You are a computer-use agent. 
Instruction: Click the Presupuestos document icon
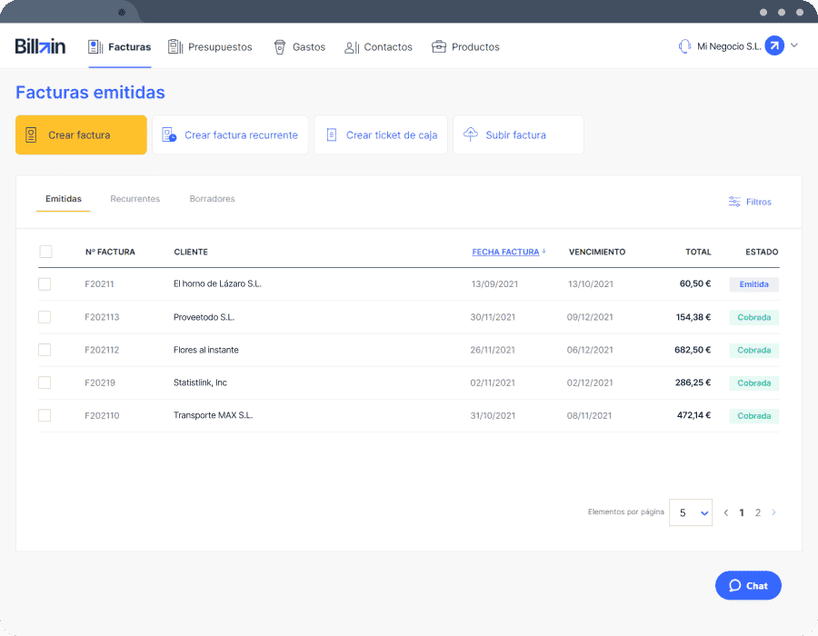(175, 47)
